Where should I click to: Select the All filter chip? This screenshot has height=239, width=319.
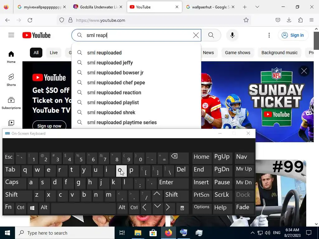[x=36, y=53]
